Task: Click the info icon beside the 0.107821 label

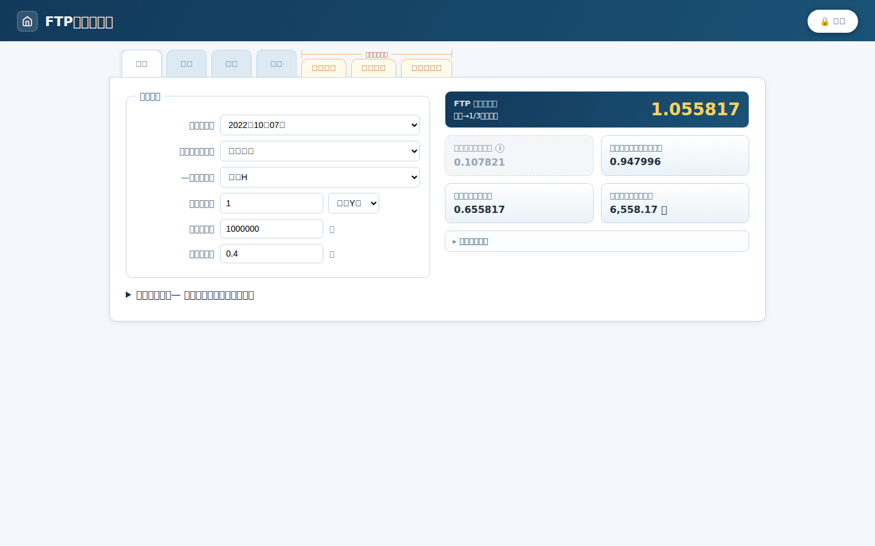Action: (499, 148)
